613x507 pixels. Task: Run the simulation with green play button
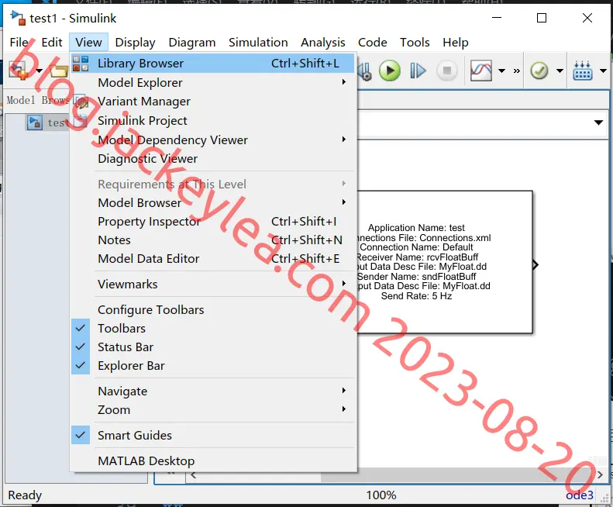point(389,71)
